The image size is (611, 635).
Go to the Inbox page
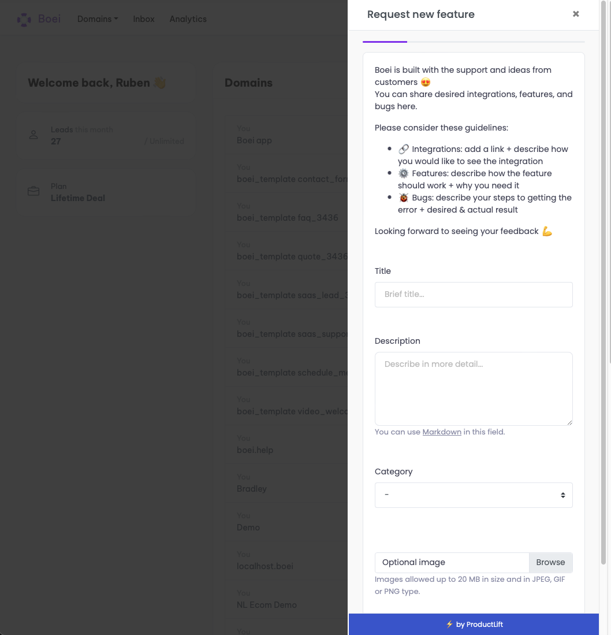(x=144, y=19)
